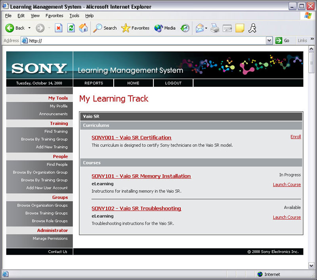The height and width of the screenshot is (280, 317).
Task: Expand the Back button history dropdown arrow
Action: point(29,28)
